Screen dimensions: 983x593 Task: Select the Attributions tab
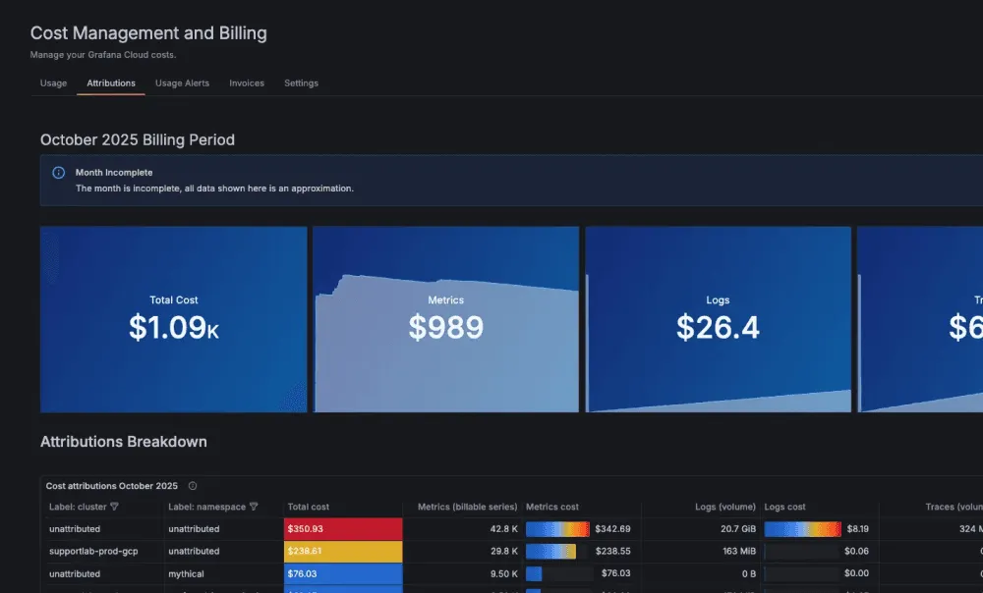(x=110, y=83)
